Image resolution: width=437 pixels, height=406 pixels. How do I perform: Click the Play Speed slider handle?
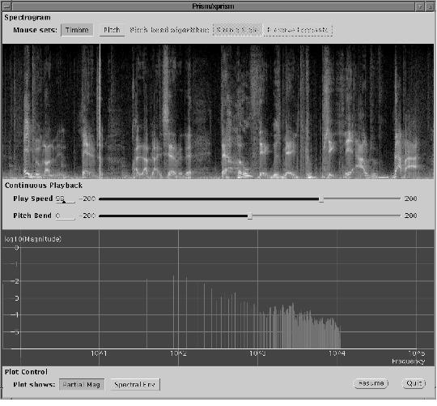[321, 199]
